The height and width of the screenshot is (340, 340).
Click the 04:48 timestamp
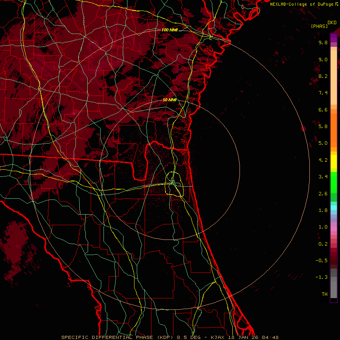pos(270,337)
